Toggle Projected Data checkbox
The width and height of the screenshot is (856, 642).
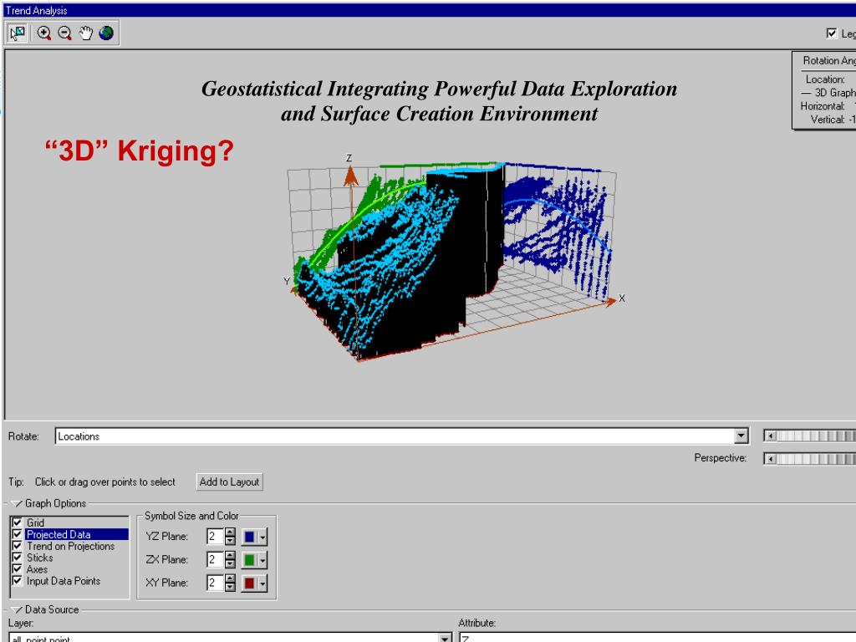tap(17, 534)
